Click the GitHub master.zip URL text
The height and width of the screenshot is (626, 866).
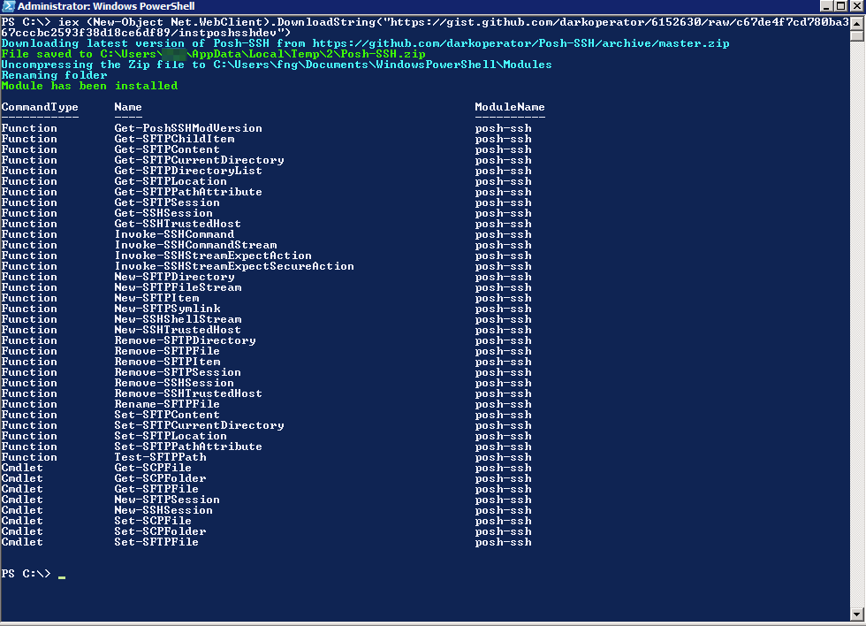[520, 43]
